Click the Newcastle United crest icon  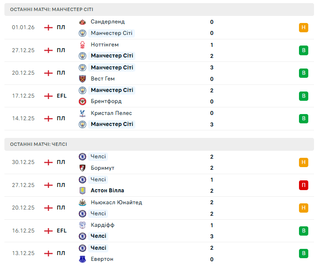click(82, 202)
